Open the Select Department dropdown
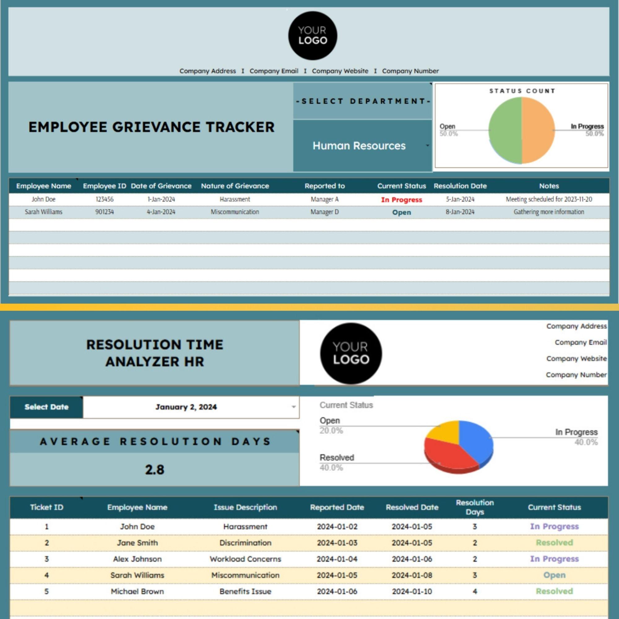 [364, 101]
